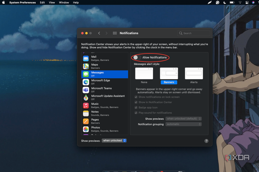
Task: Go forward with the right chevron
Action: (x=106, y=33)
